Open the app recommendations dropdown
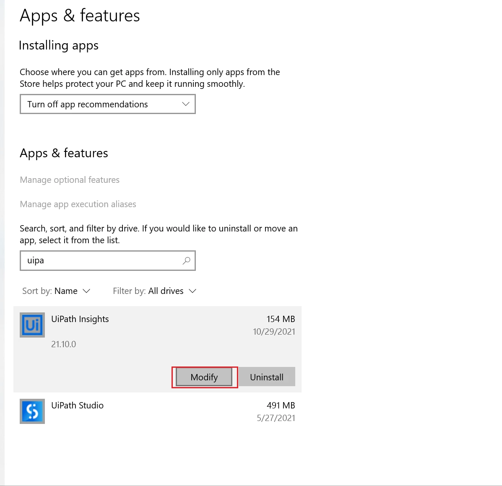 (x=107, y=104)
